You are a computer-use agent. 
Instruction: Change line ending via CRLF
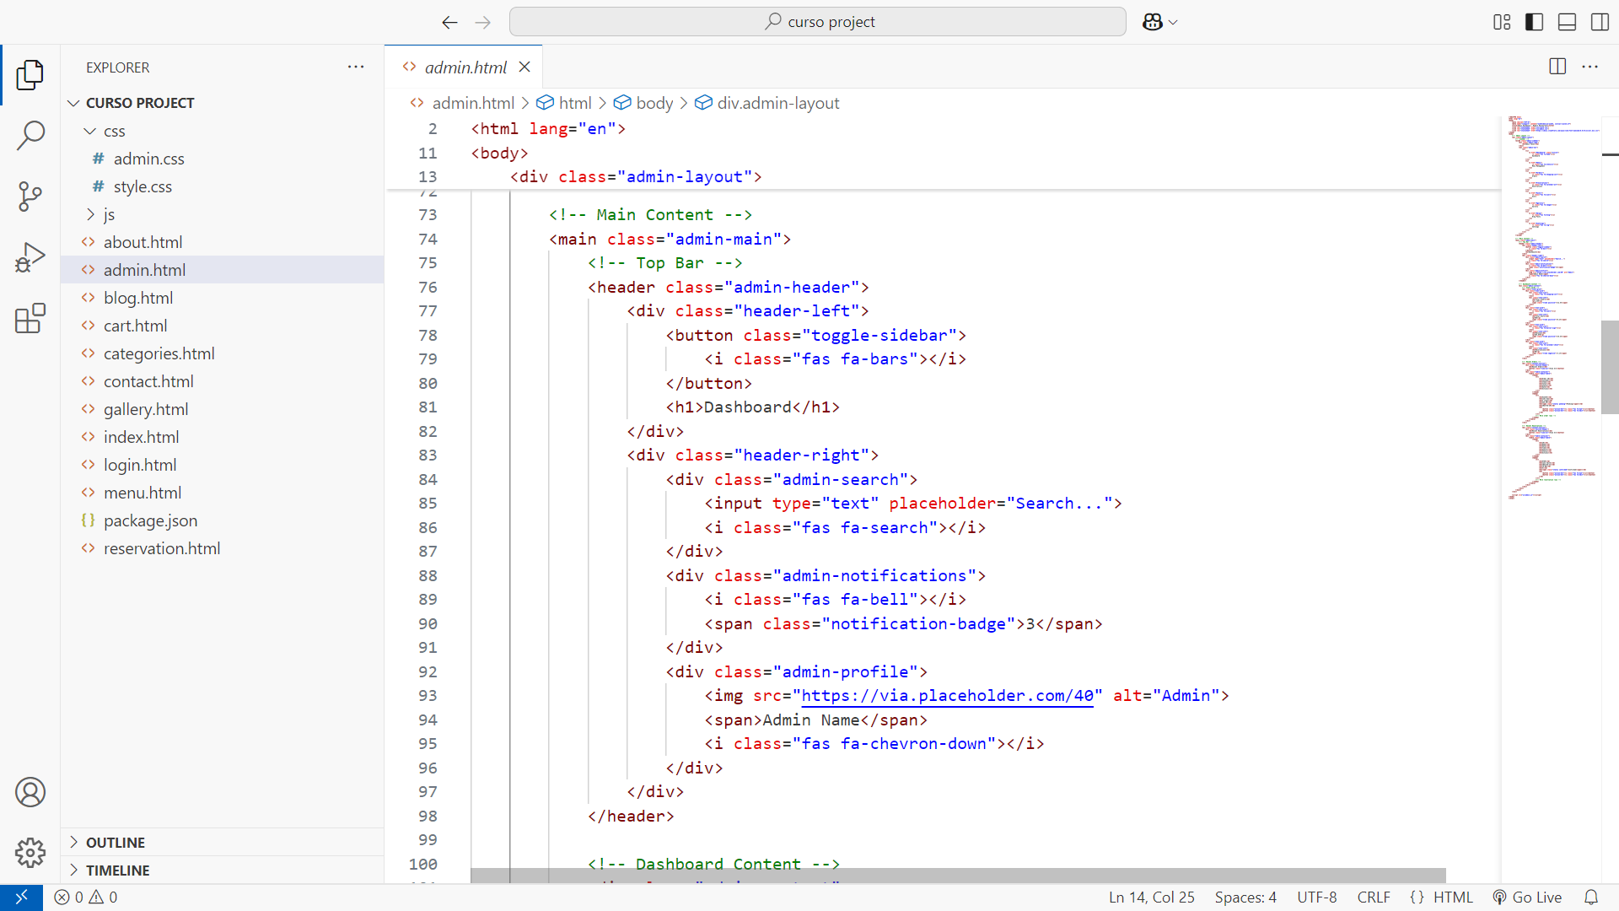1374,898
